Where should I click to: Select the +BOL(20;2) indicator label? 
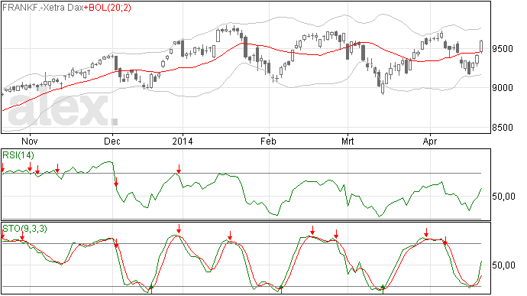coord(107,8)
